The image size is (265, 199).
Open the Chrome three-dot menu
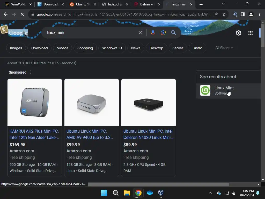click(259, 15)
